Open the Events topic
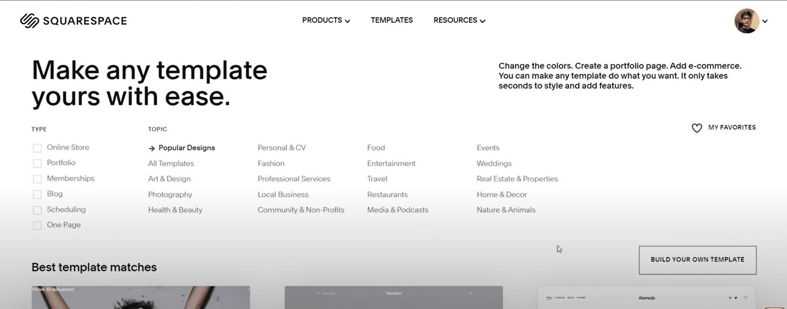Image resolution: width=787 pixels, height=309 pixels. tap(488, 148)
